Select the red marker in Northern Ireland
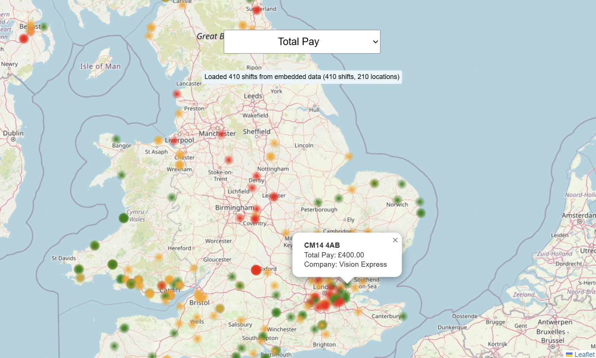 tap(23, 38)
